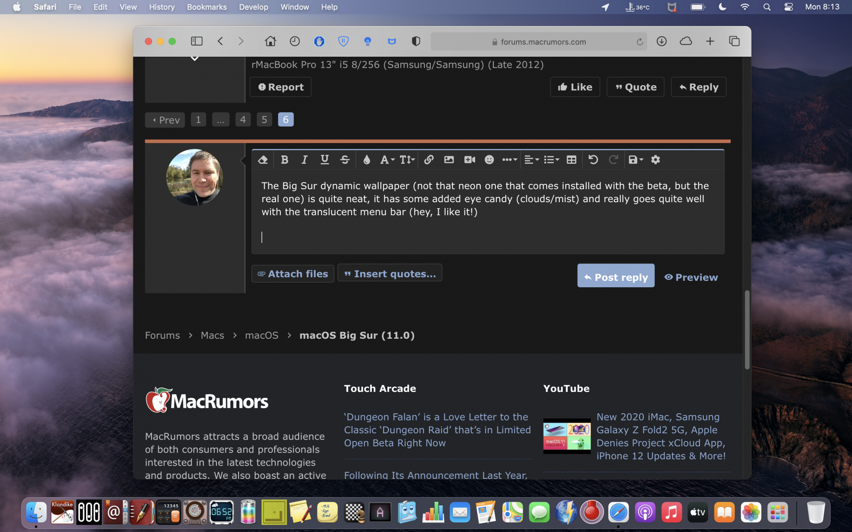Open the text alignment dropdown
The width and height of the screenshot is (852, 532).
point(531,160)
